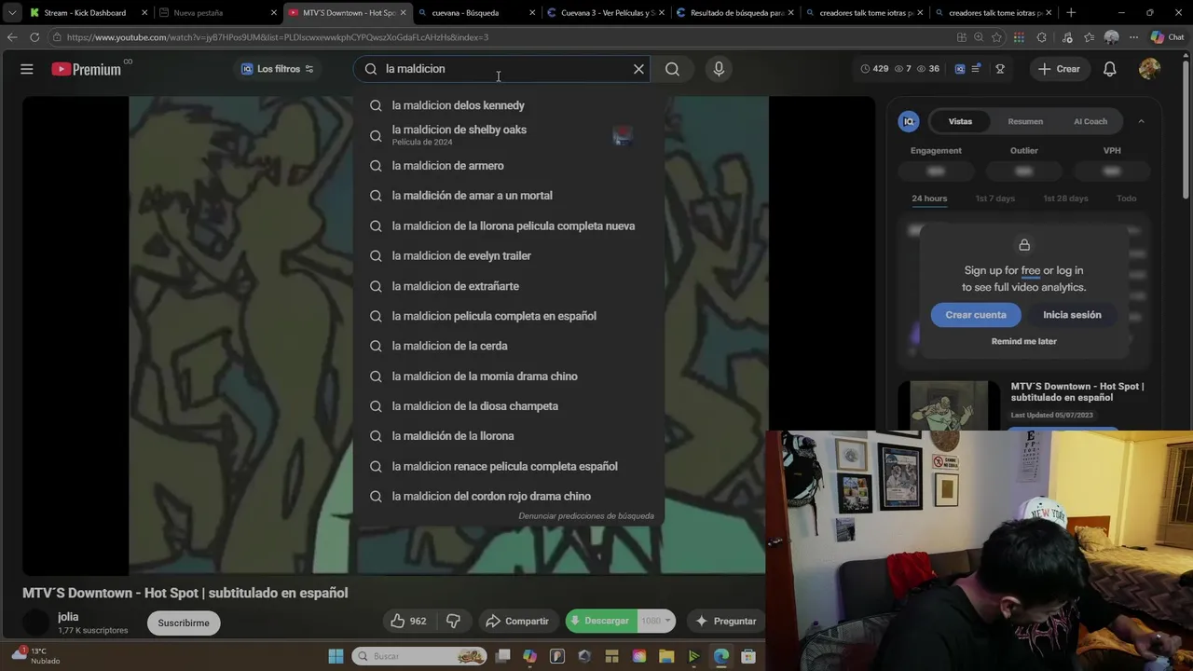Image resolution: width=1193 pixels, height=671 pixels.
Task: Pick suggestion 'la maldicion de extrañarte'
Action: 509,286
